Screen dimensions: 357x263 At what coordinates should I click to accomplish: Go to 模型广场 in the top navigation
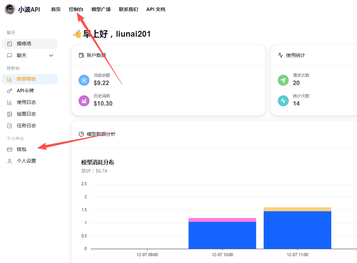101,10
